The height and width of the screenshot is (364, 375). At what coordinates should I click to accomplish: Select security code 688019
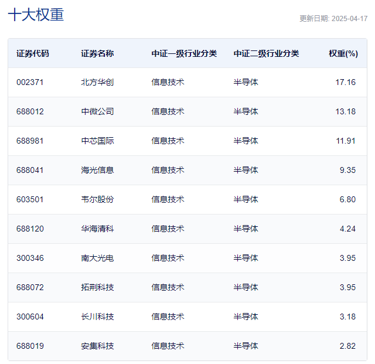point(30,346)
